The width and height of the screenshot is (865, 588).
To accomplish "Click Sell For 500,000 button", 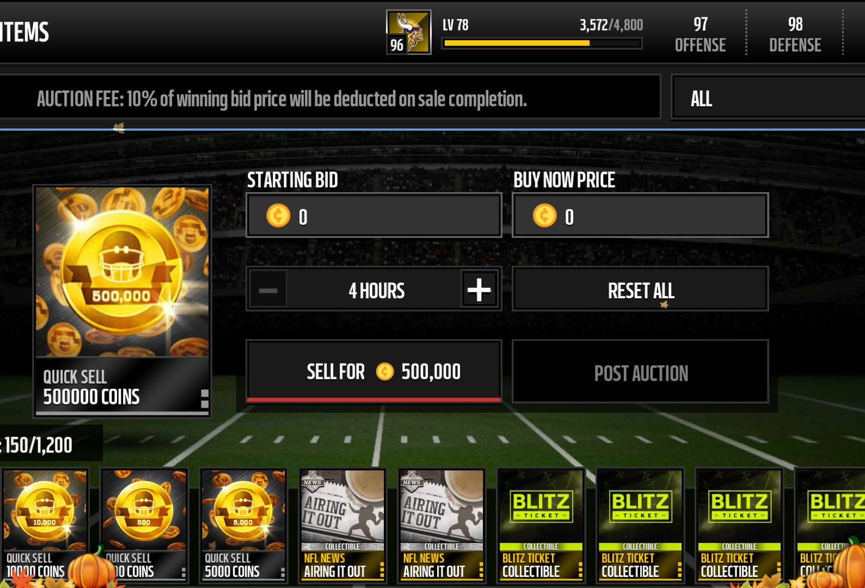I will click(374, 371).
